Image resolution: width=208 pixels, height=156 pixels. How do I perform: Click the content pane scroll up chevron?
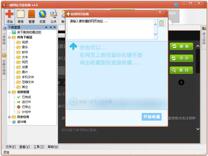198,46
